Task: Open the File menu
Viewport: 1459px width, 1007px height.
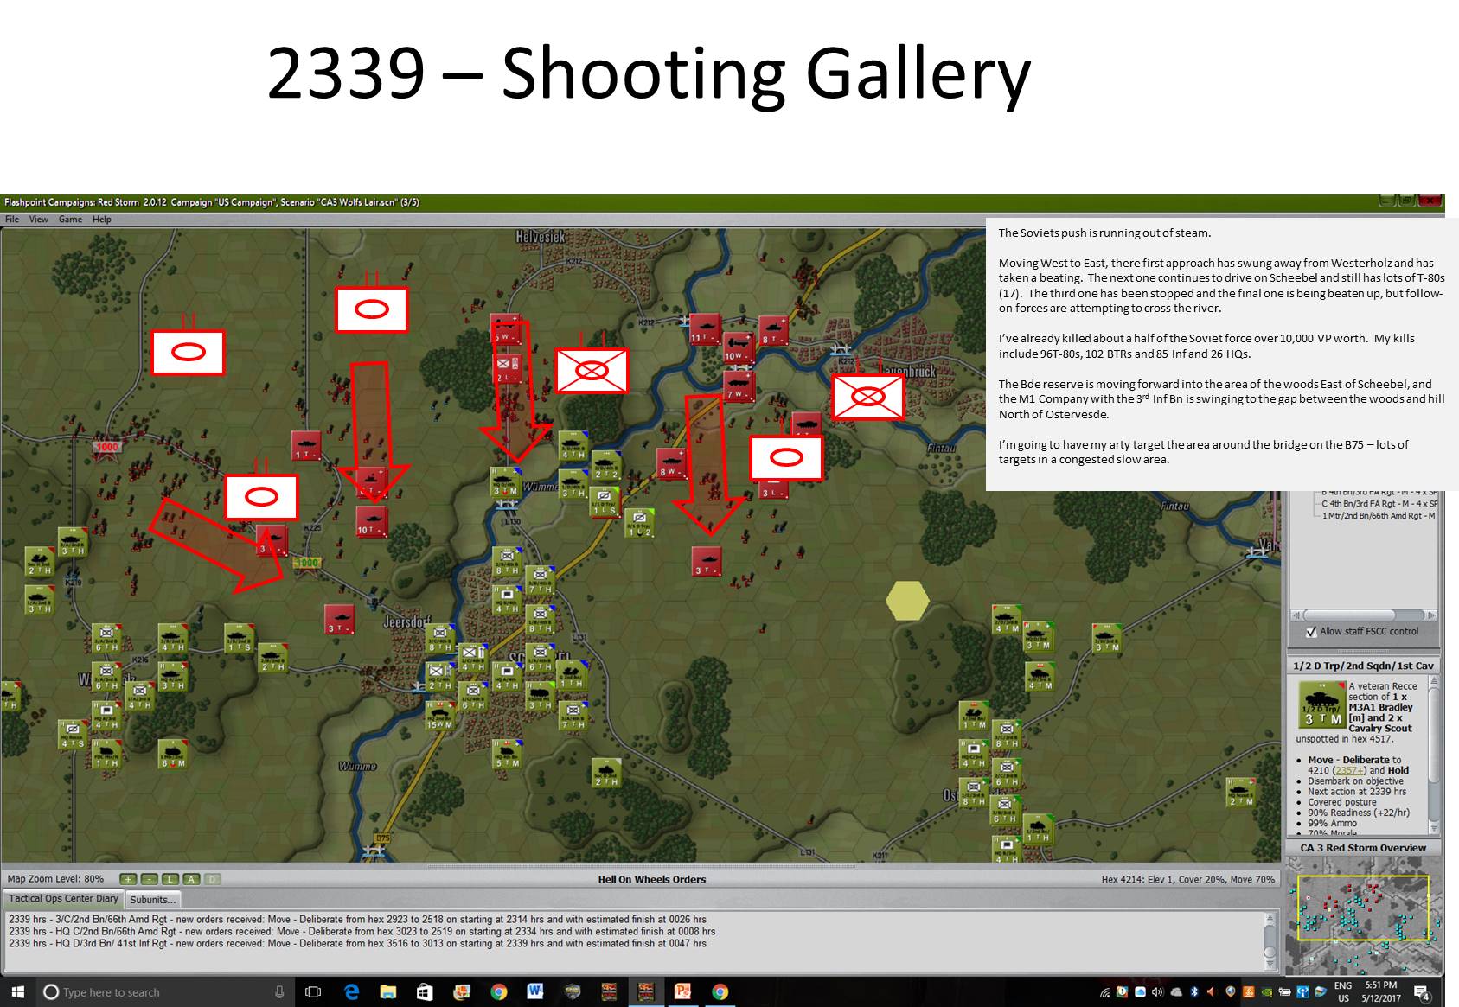Action: [12, 220]
